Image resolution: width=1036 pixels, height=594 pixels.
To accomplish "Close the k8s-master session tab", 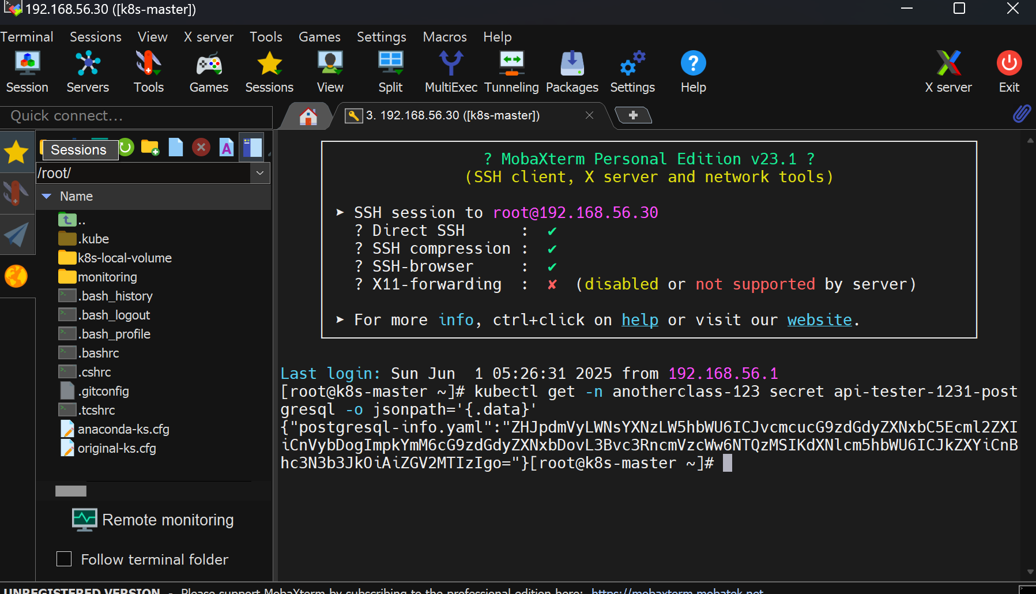I will [x=589, y=115].
